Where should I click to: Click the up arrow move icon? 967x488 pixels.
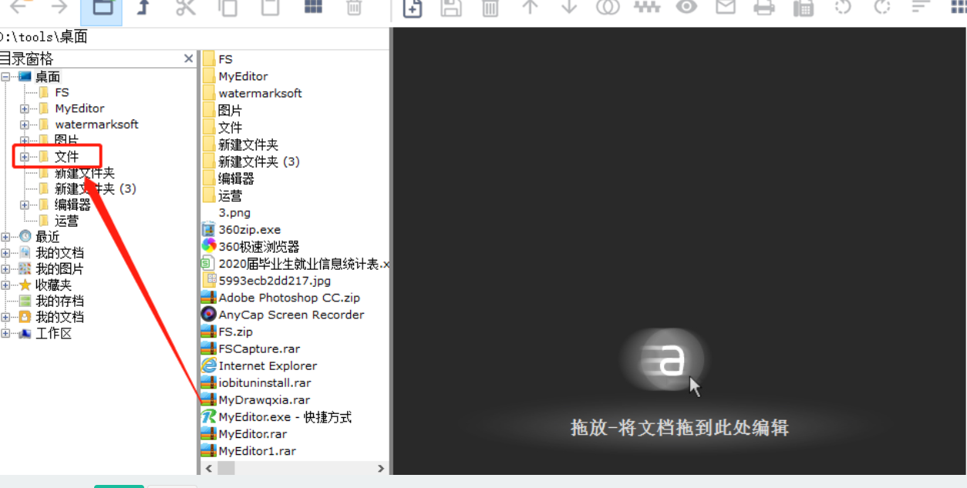point(530,7)
